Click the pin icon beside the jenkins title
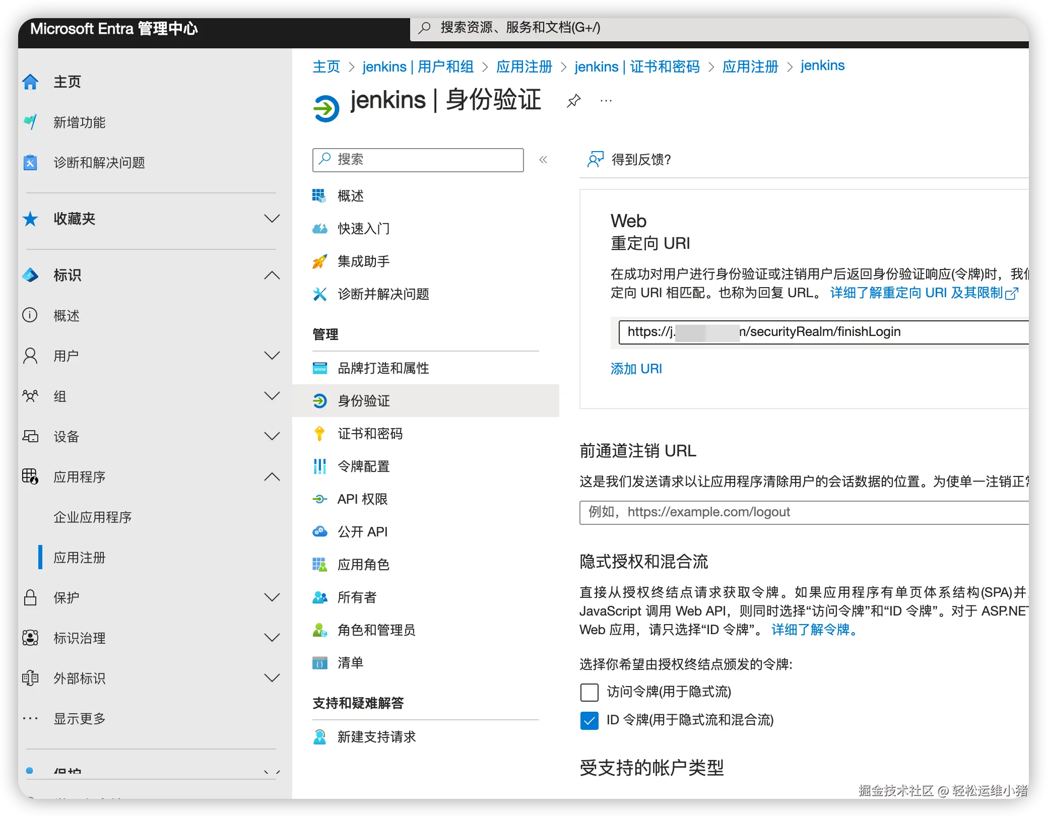 pos(573,101)
